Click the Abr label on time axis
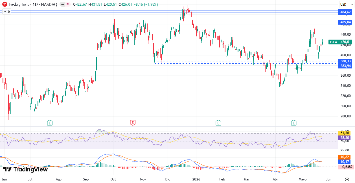The width and height of the screenshot is (355, 183). coord(275,179)
